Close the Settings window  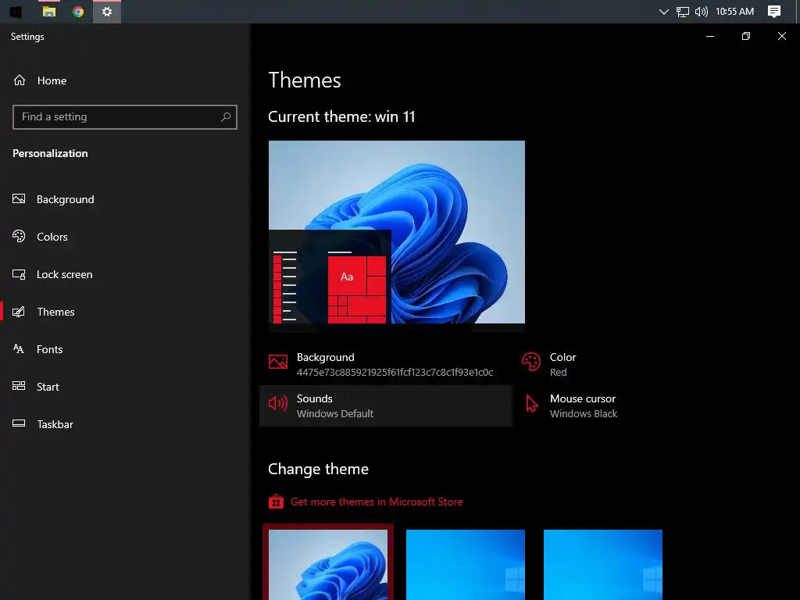(781, 36)
